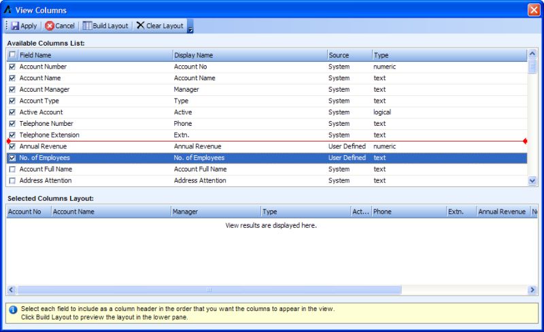Click left arrow of layout horizontal scrollbar
Image resolution: width=544 pixels, height=332 pixels.
[x=12, y=290]
